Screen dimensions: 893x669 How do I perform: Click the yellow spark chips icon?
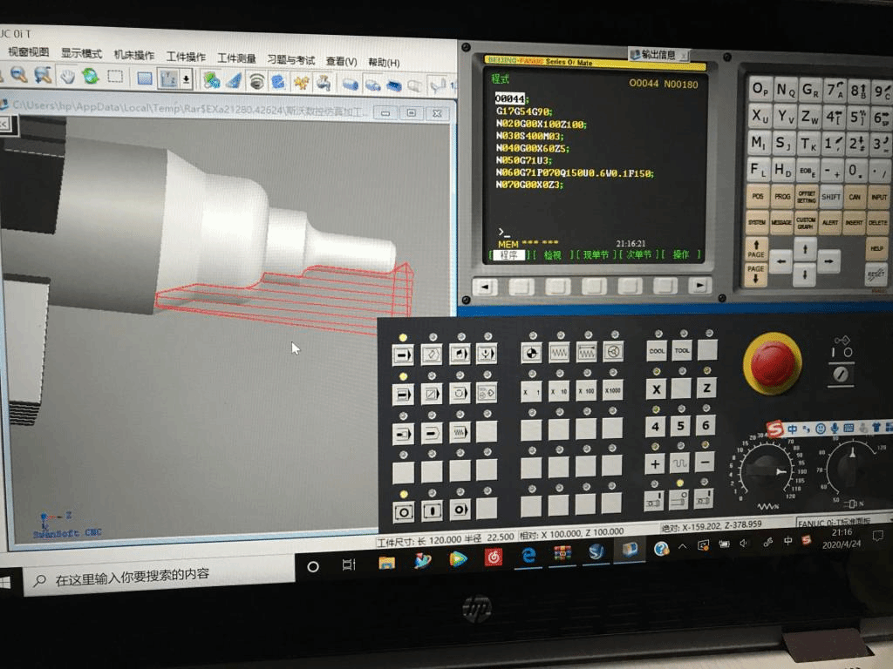pyautogui.click(x=301, y=83)
